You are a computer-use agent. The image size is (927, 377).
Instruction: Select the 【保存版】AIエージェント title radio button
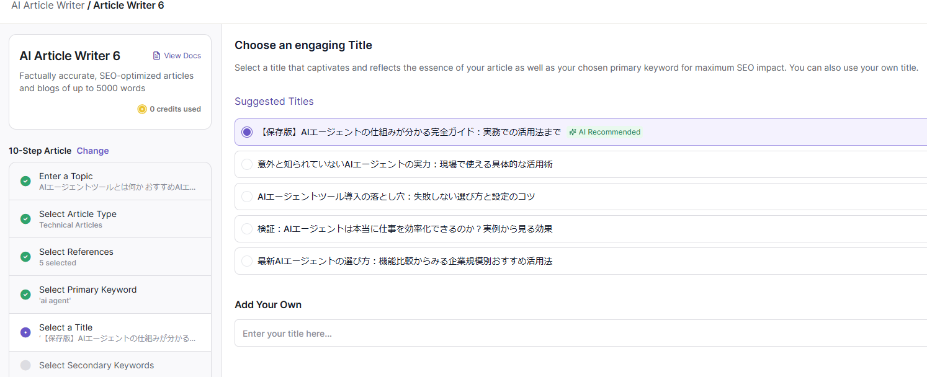pos(247,132)
